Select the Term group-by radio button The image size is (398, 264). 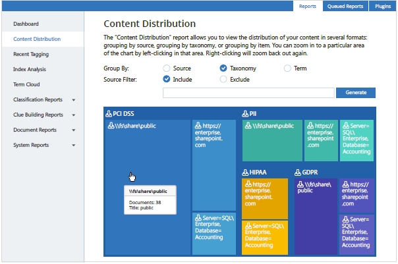tap(287, 68)
